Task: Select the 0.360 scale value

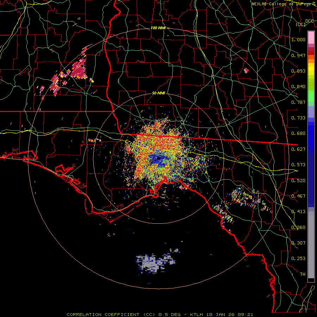Action: pyautogui.click(x=298, y=228)
